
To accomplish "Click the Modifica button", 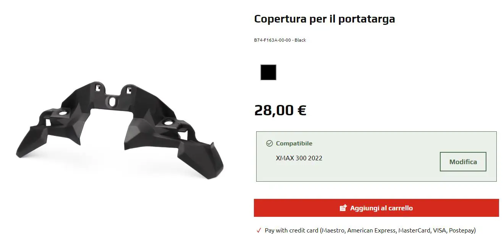I will click(x=463, y=162).
